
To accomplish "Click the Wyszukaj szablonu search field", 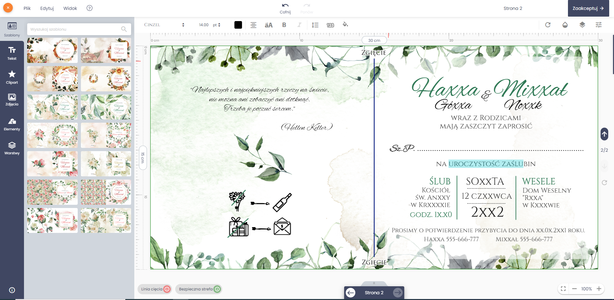I will pyautogui.click(x=79, y=29).
